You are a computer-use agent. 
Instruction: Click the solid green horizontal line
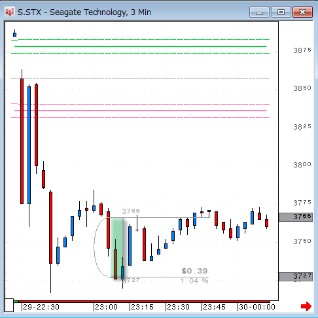[141, 46]
